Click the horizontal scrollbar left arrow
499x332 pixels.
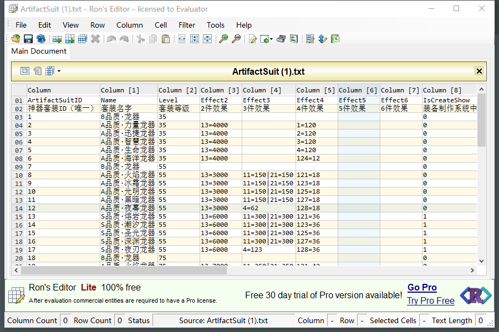click(x=16, y=271)
